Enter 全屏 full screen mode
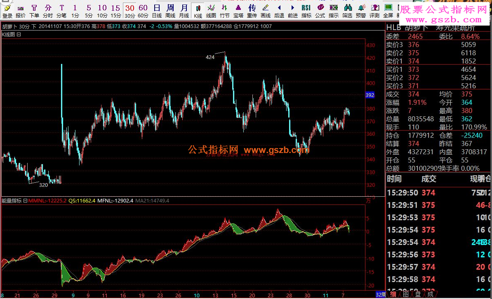The width and height of the screenshot is (492, 299). pos(388,11)
